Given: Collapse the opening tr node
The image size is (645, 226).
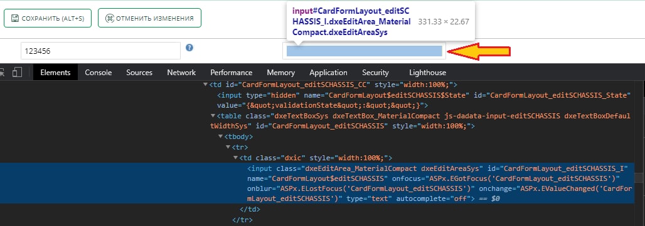Looking at the screenshot, I should pos(228,147).
